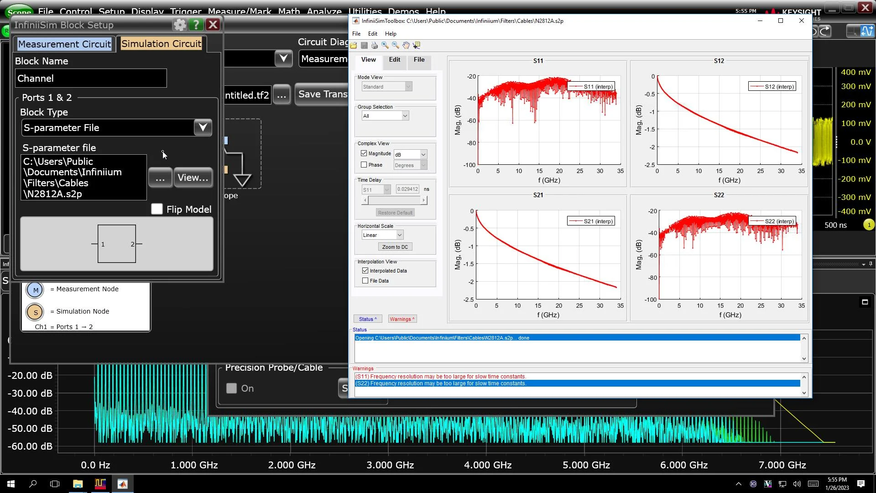Open the File tab in InfiniiSimToolbox panel

pyautogui.click(x=419, y=60)
